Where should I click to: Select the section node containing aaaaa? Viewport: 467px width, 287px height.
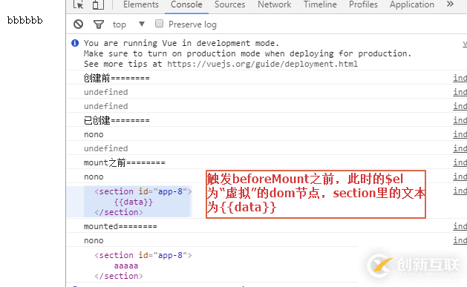143,265
